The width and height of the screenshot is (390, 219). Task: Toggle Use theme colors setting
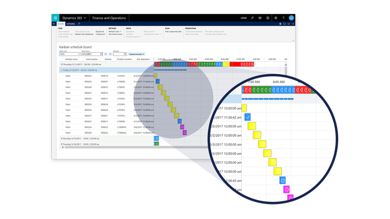point(115,34)
